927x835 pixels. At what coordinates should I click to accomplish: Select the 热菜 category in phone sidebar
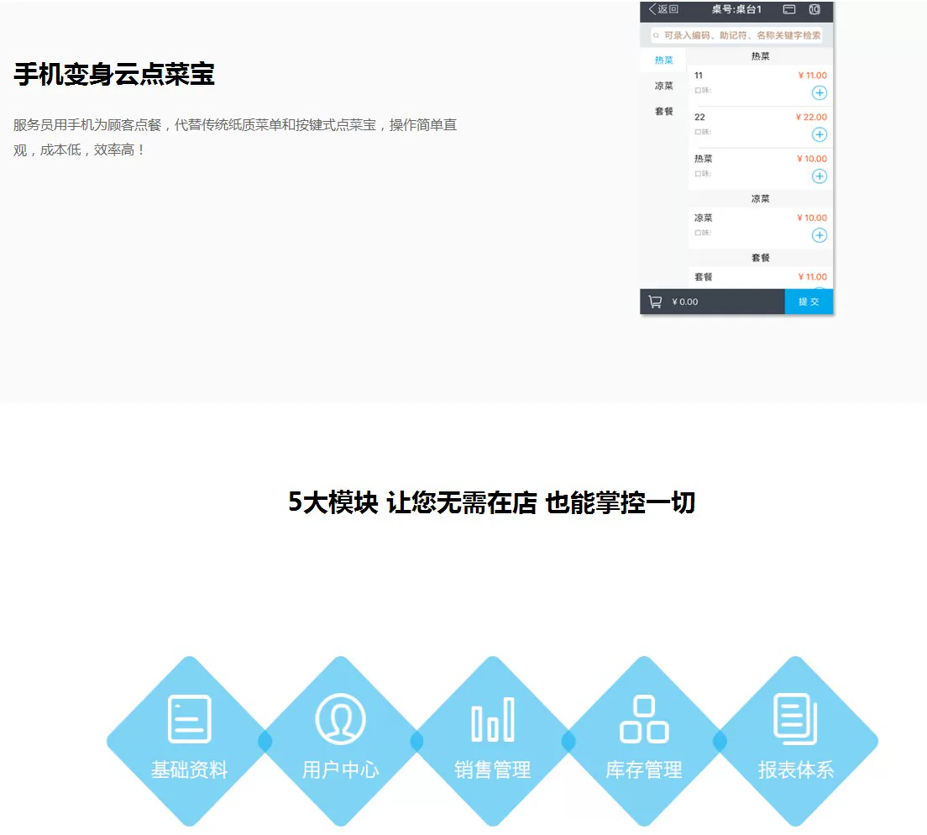[663, 60]
